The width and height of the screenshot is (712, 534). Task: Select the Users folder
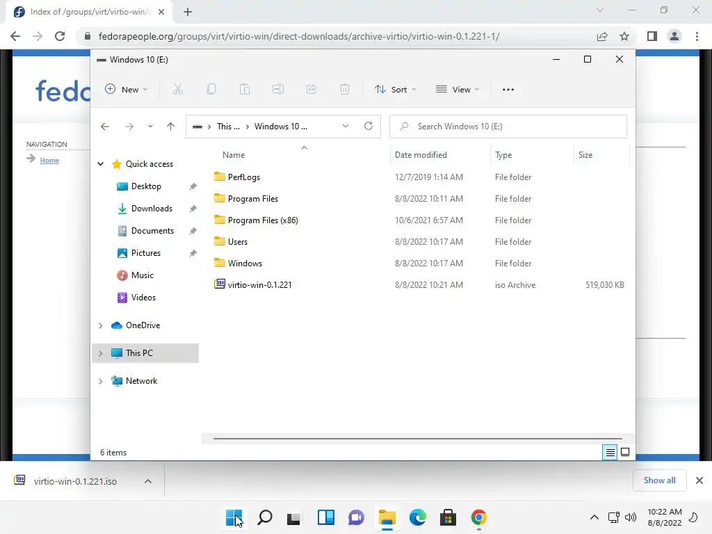click(238, 242)
